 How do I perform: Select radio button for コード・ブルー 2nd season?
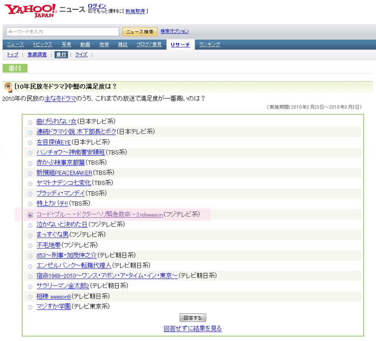click(x=30, y=215)
